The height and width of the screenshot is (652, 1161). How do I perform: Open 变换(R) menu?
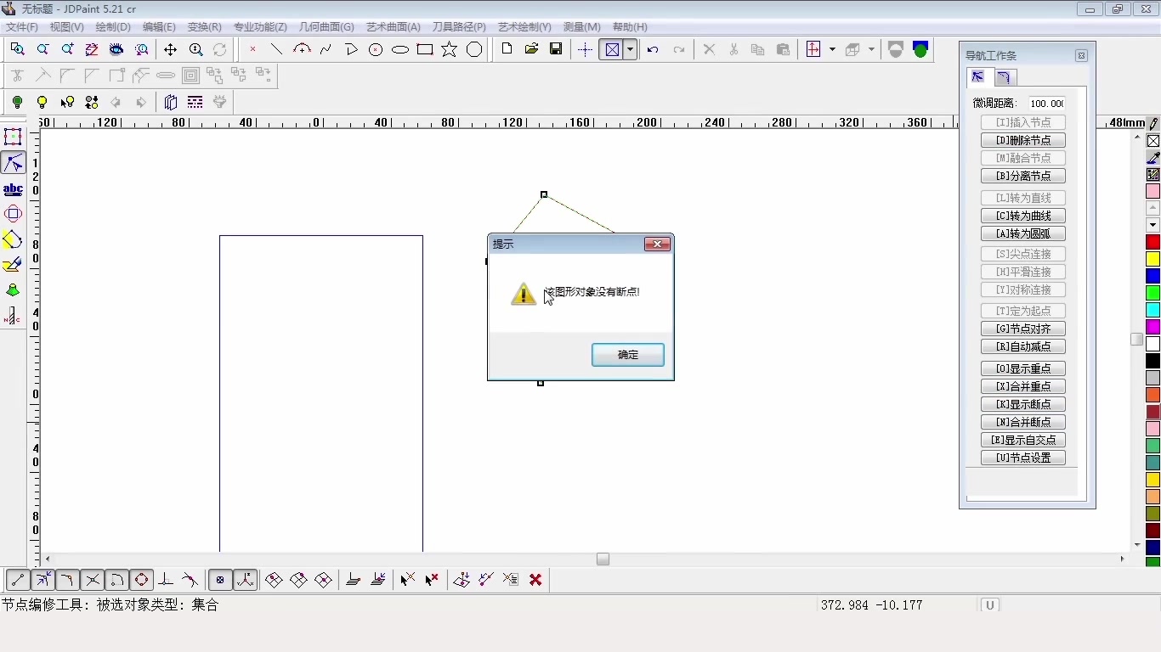tap(205, 27)
